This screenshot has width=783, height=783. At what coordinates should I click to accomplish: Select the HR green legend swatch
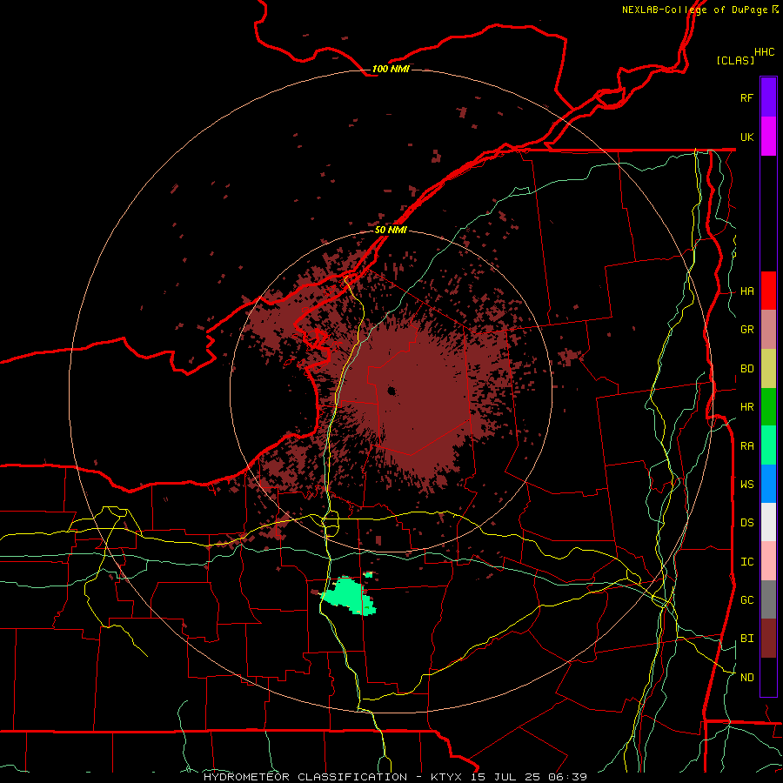(x=768, y=407)
